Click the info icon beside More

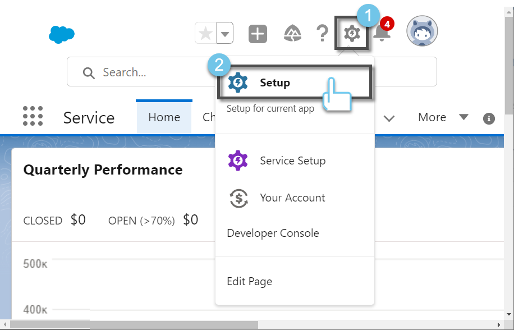[x=489, y=118]
